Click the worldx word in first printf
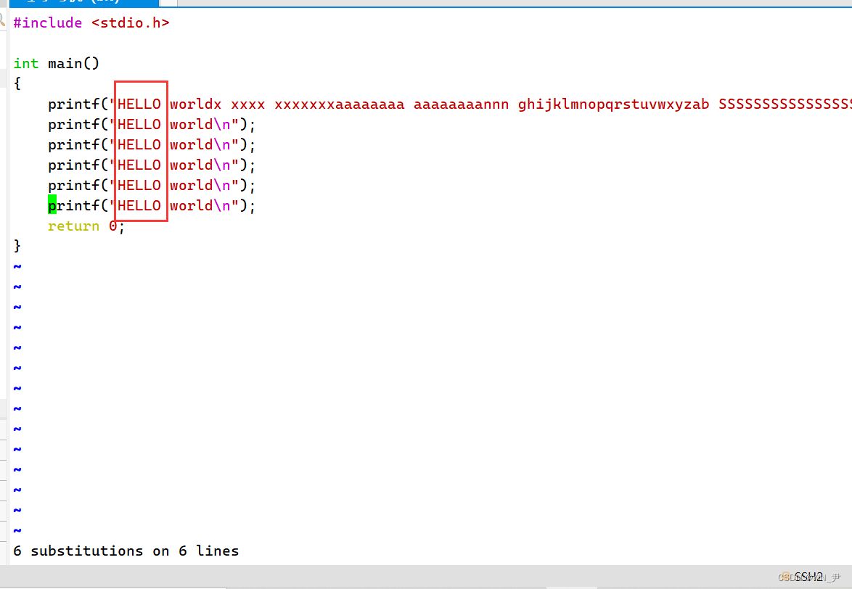The width and height of the screenshot is (852, 589). [196, 104]
